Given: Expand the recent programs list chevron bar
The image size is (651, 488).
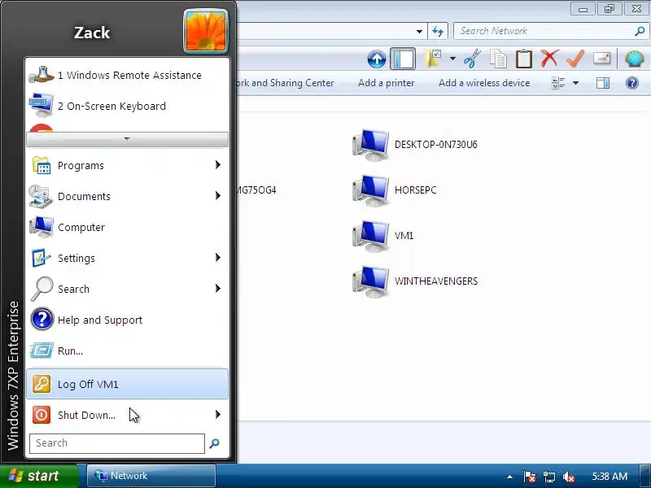Looking at the screenshot, I should tap(127, 139).
